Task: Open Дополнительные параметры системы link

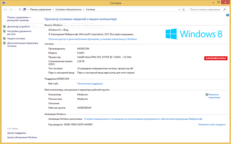Action: pyautogui.click(x=23, y=44)
